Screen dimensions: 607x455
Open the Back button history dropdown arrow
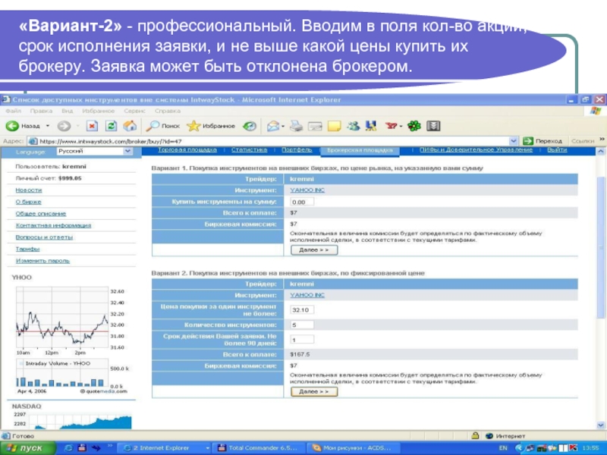(48, 126)
